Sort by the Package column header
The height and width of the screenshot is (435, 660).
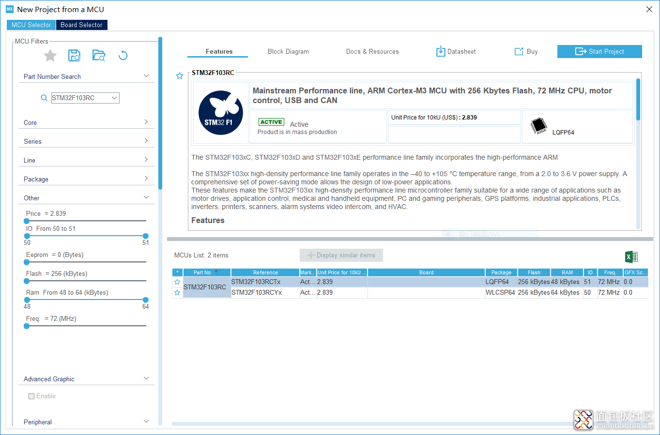tap(501, 272)
